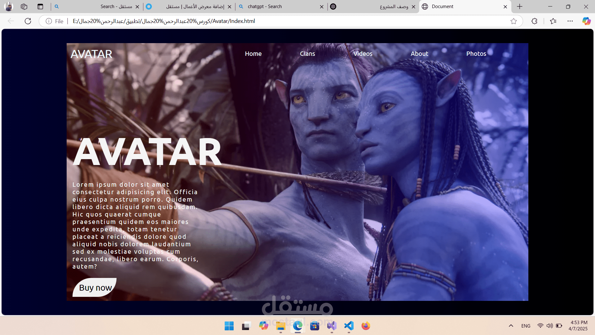This screenshot has width=595, height=335.
Task: Click the 'Buy now' button
Action: click(95, 288)
